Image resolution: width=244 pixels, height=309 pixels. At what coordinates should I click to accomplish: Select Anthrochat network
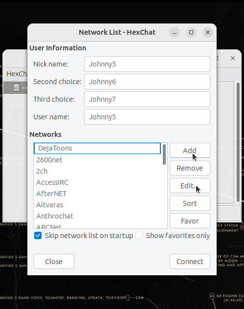point(97,216)
